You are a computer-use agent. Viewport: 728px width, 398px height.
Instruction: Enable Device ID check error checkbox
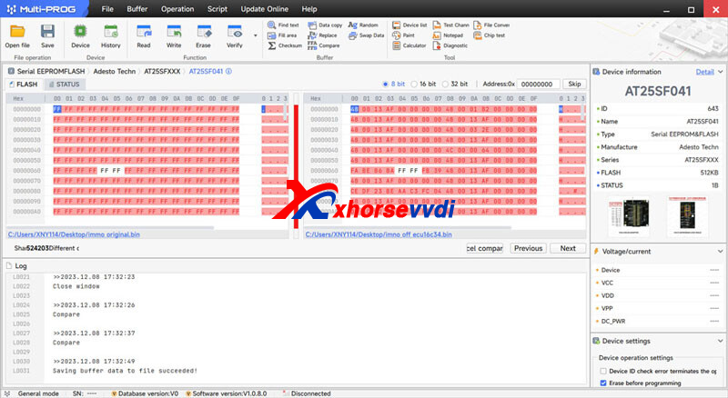[x=602, y=372]
